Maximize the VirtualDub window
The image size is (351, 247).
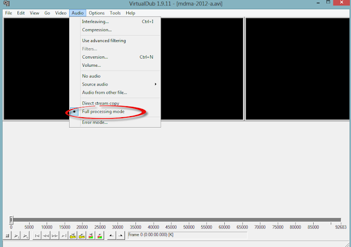click(x=328, y=2)
